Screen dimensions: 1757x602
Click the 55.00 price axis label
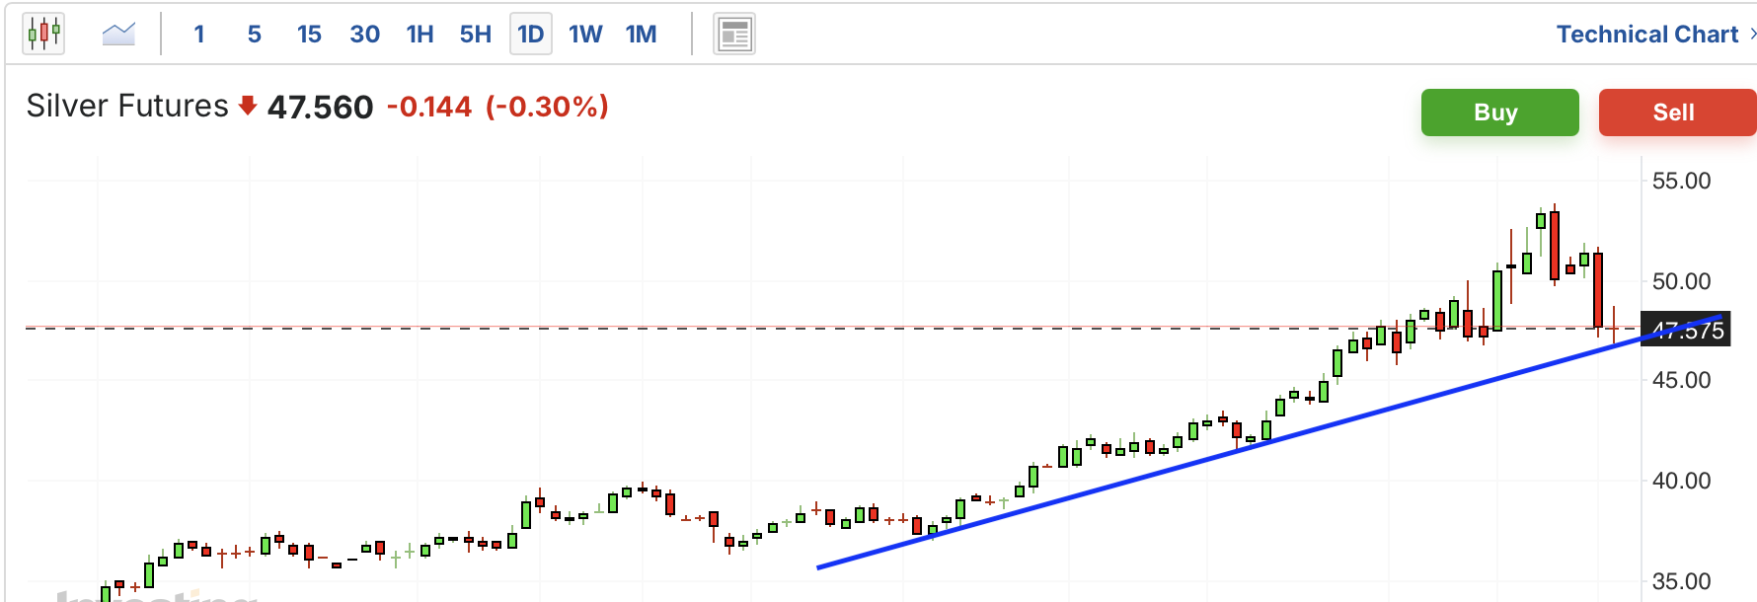[x=1681, y=181]
